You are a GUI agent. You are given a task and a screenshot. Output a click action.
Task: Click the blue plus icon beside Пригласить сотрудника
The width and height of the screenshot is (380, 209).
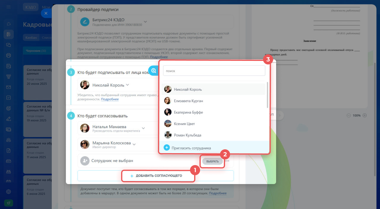tap(167, 148)
